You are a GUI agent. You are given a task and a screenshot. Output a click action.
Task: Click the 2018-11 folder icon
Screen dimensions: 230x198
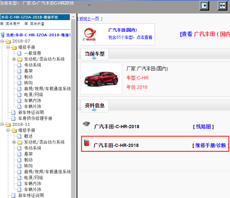point(8,125)
